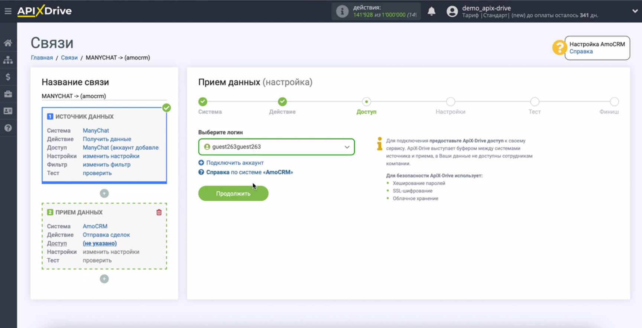Click the (не указано) access link
The width and height of the screenshot is (642, 328).
coord(100,243)
